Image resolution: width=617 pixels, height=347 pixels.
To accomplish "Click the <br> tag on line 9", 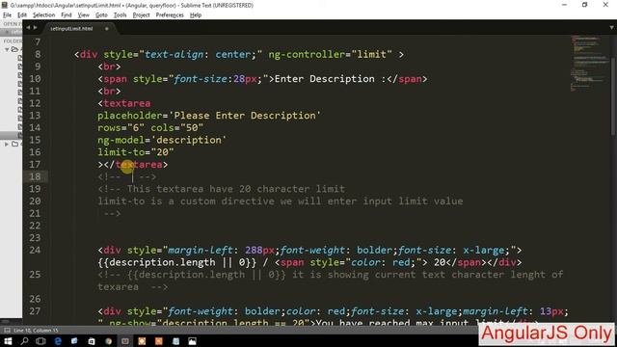I will click(109, 67).
